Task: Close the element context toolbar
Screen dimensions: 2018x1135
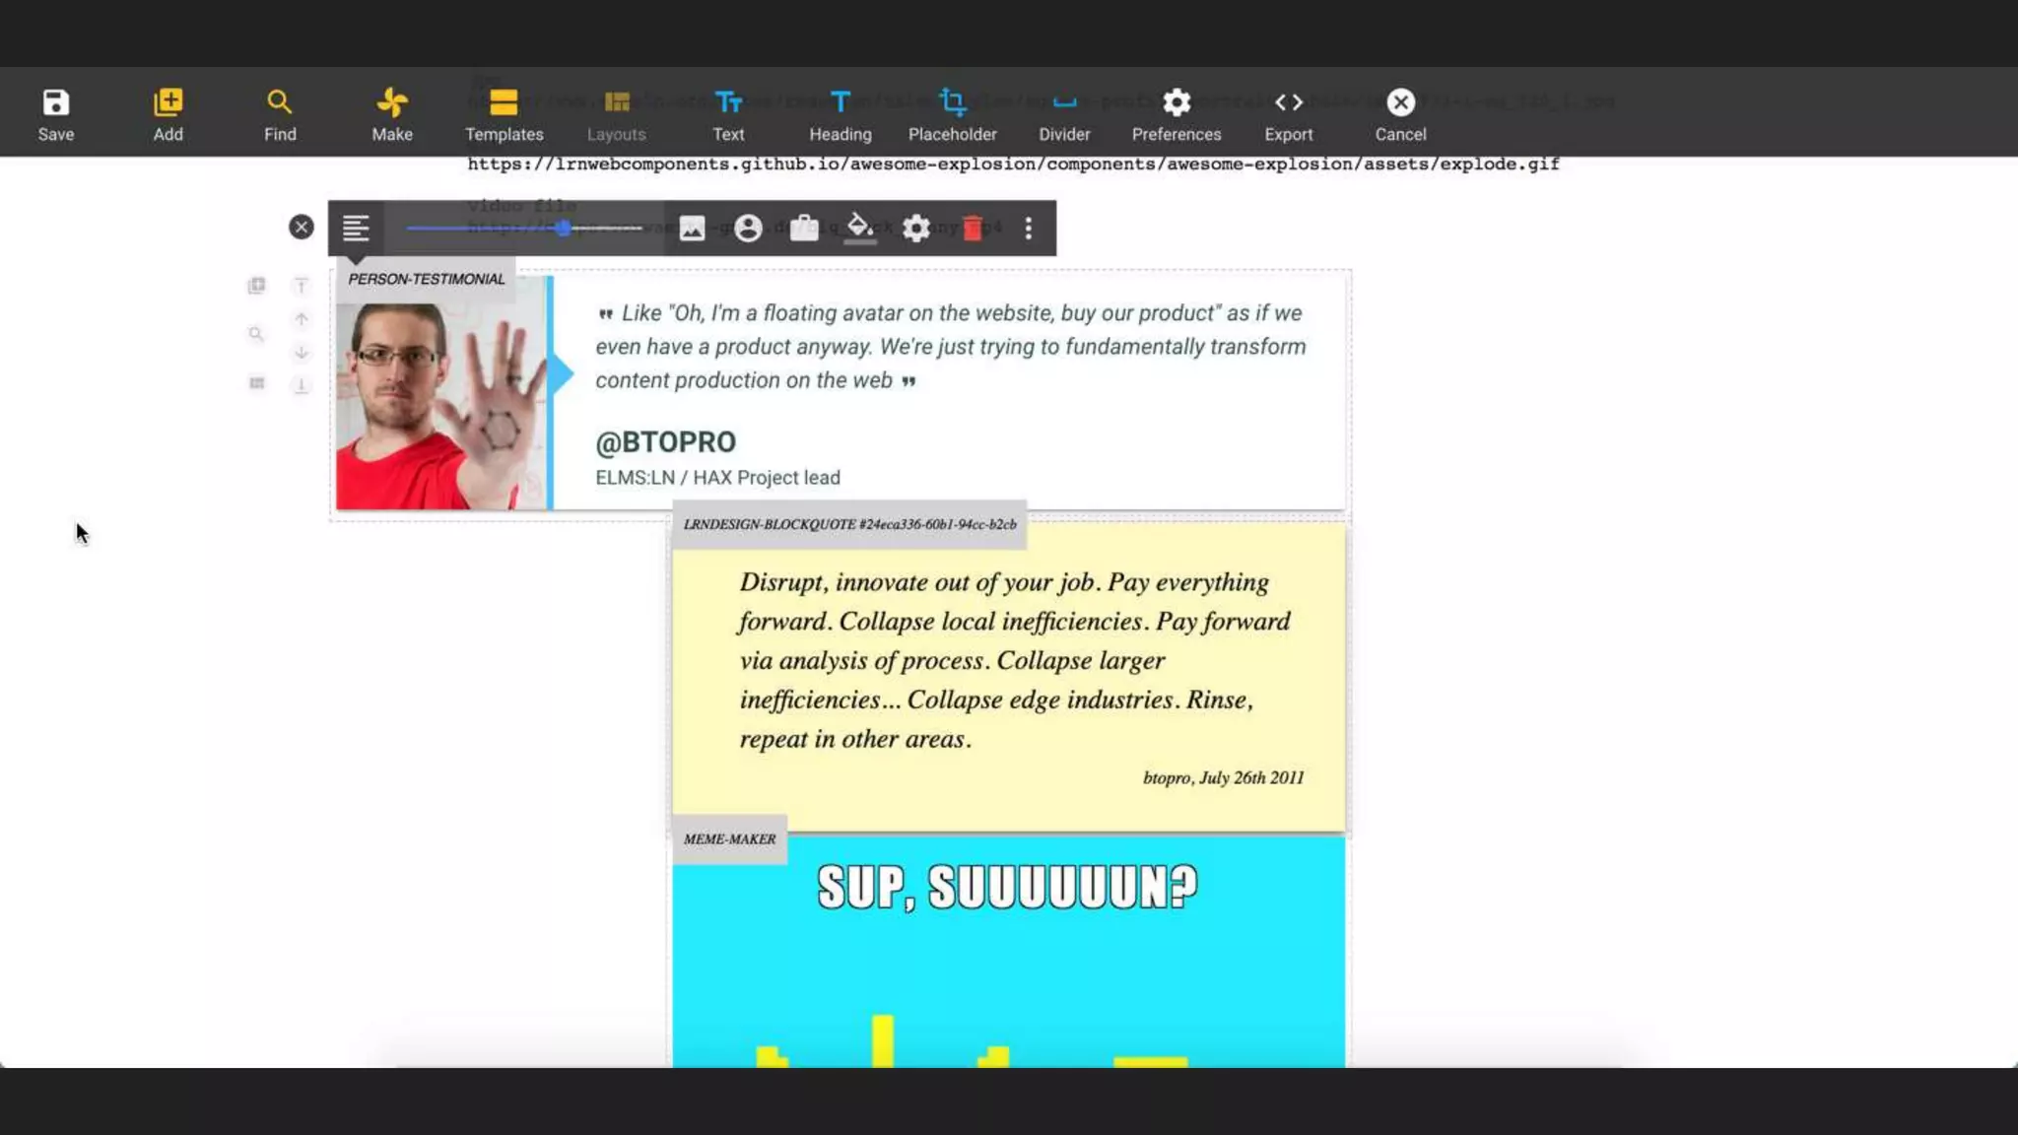Action: pos(302,228)
